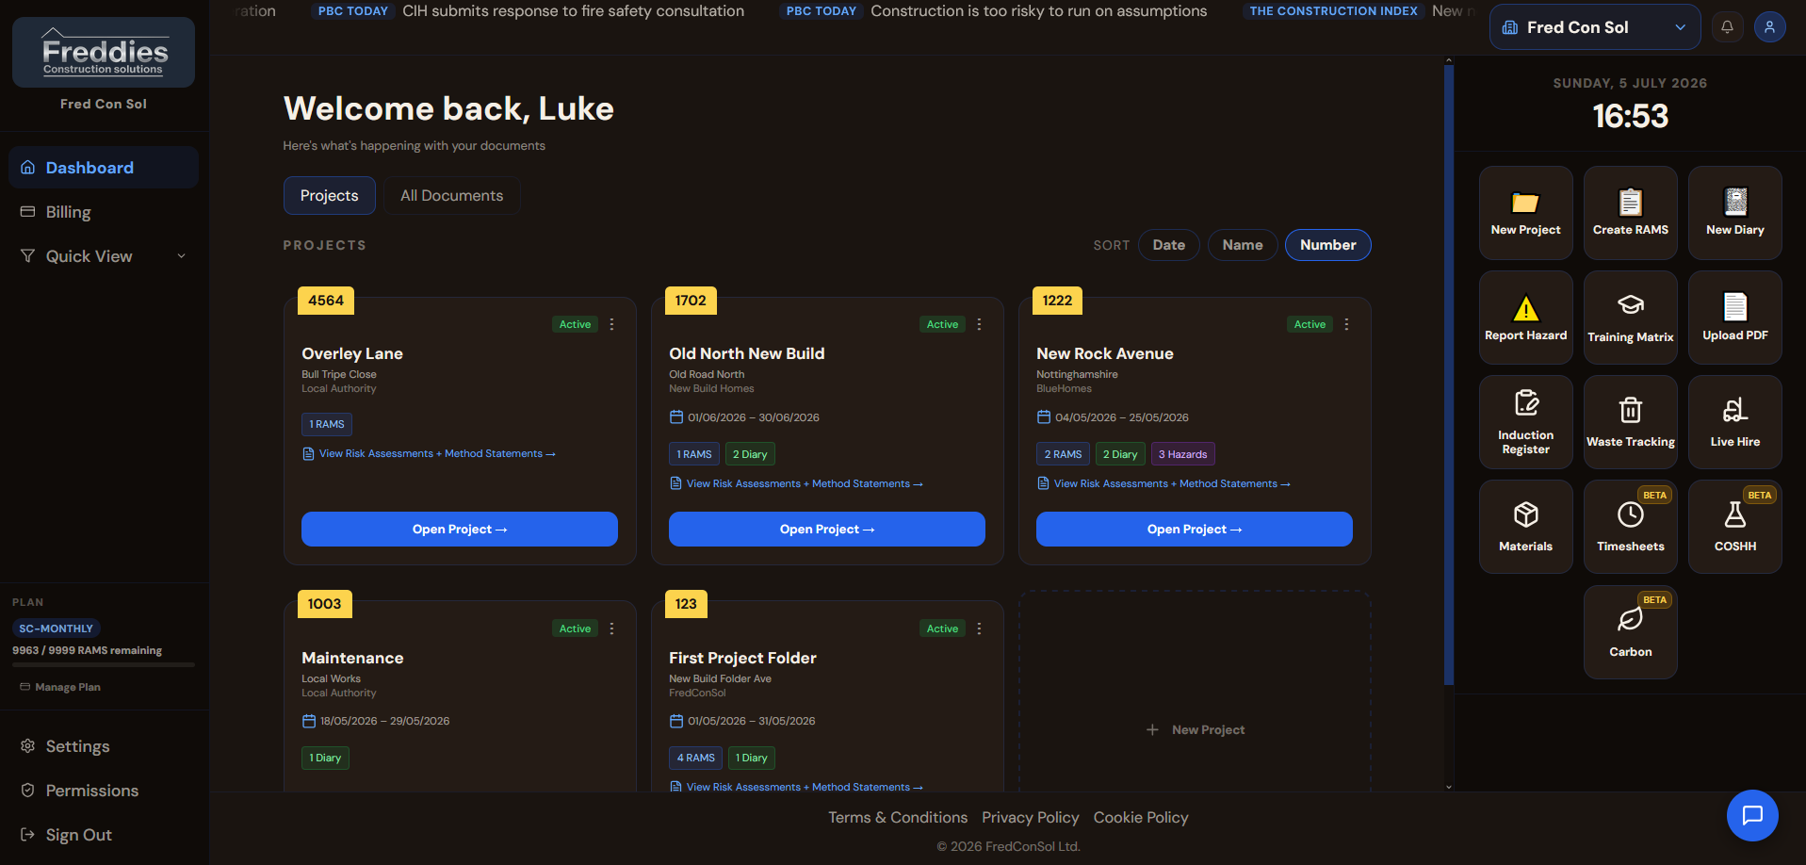Image resolution: width=1806 pixels, height=865 pixels.
Task: Open Carbon leaf tile
Action: click(1630, 632)
